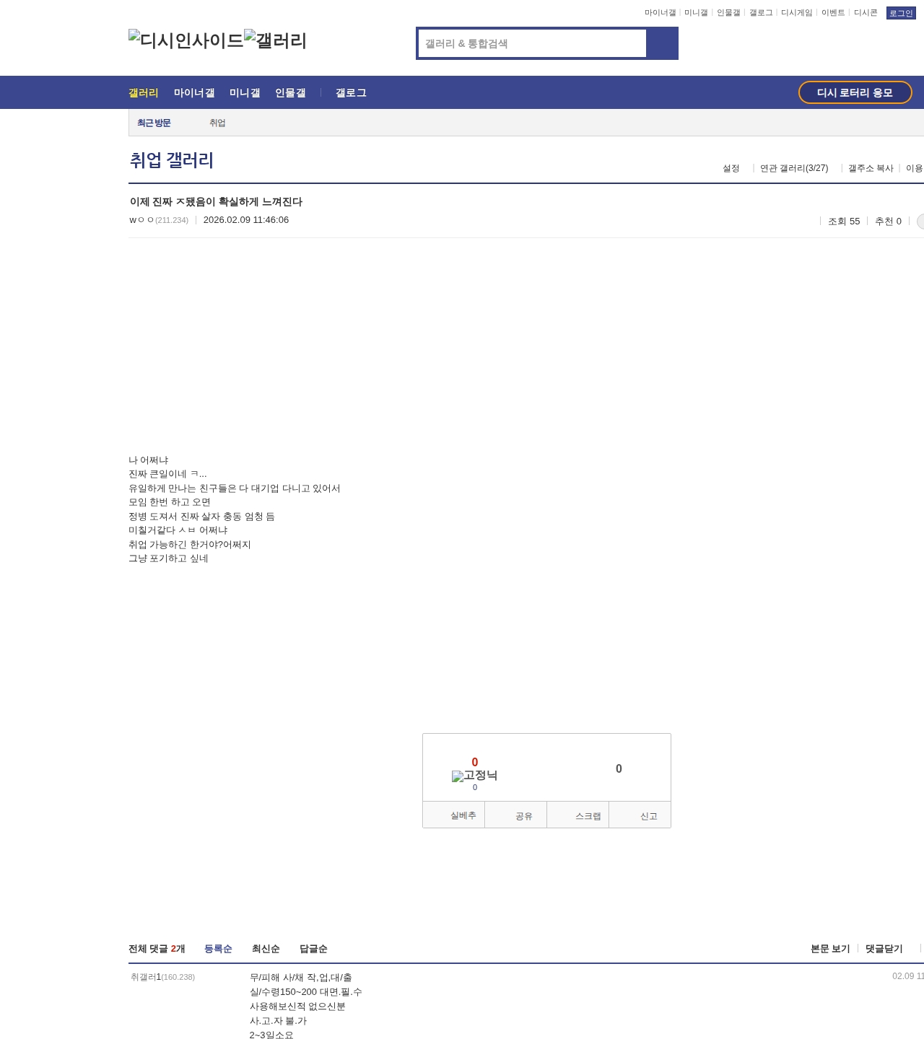
Task: Click the 실베추 button
Action: point(454,815)
